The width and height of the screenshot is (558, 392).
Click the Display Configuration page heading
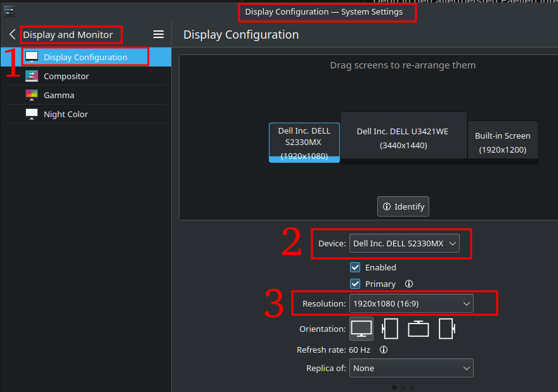click(x=241, y=34)
